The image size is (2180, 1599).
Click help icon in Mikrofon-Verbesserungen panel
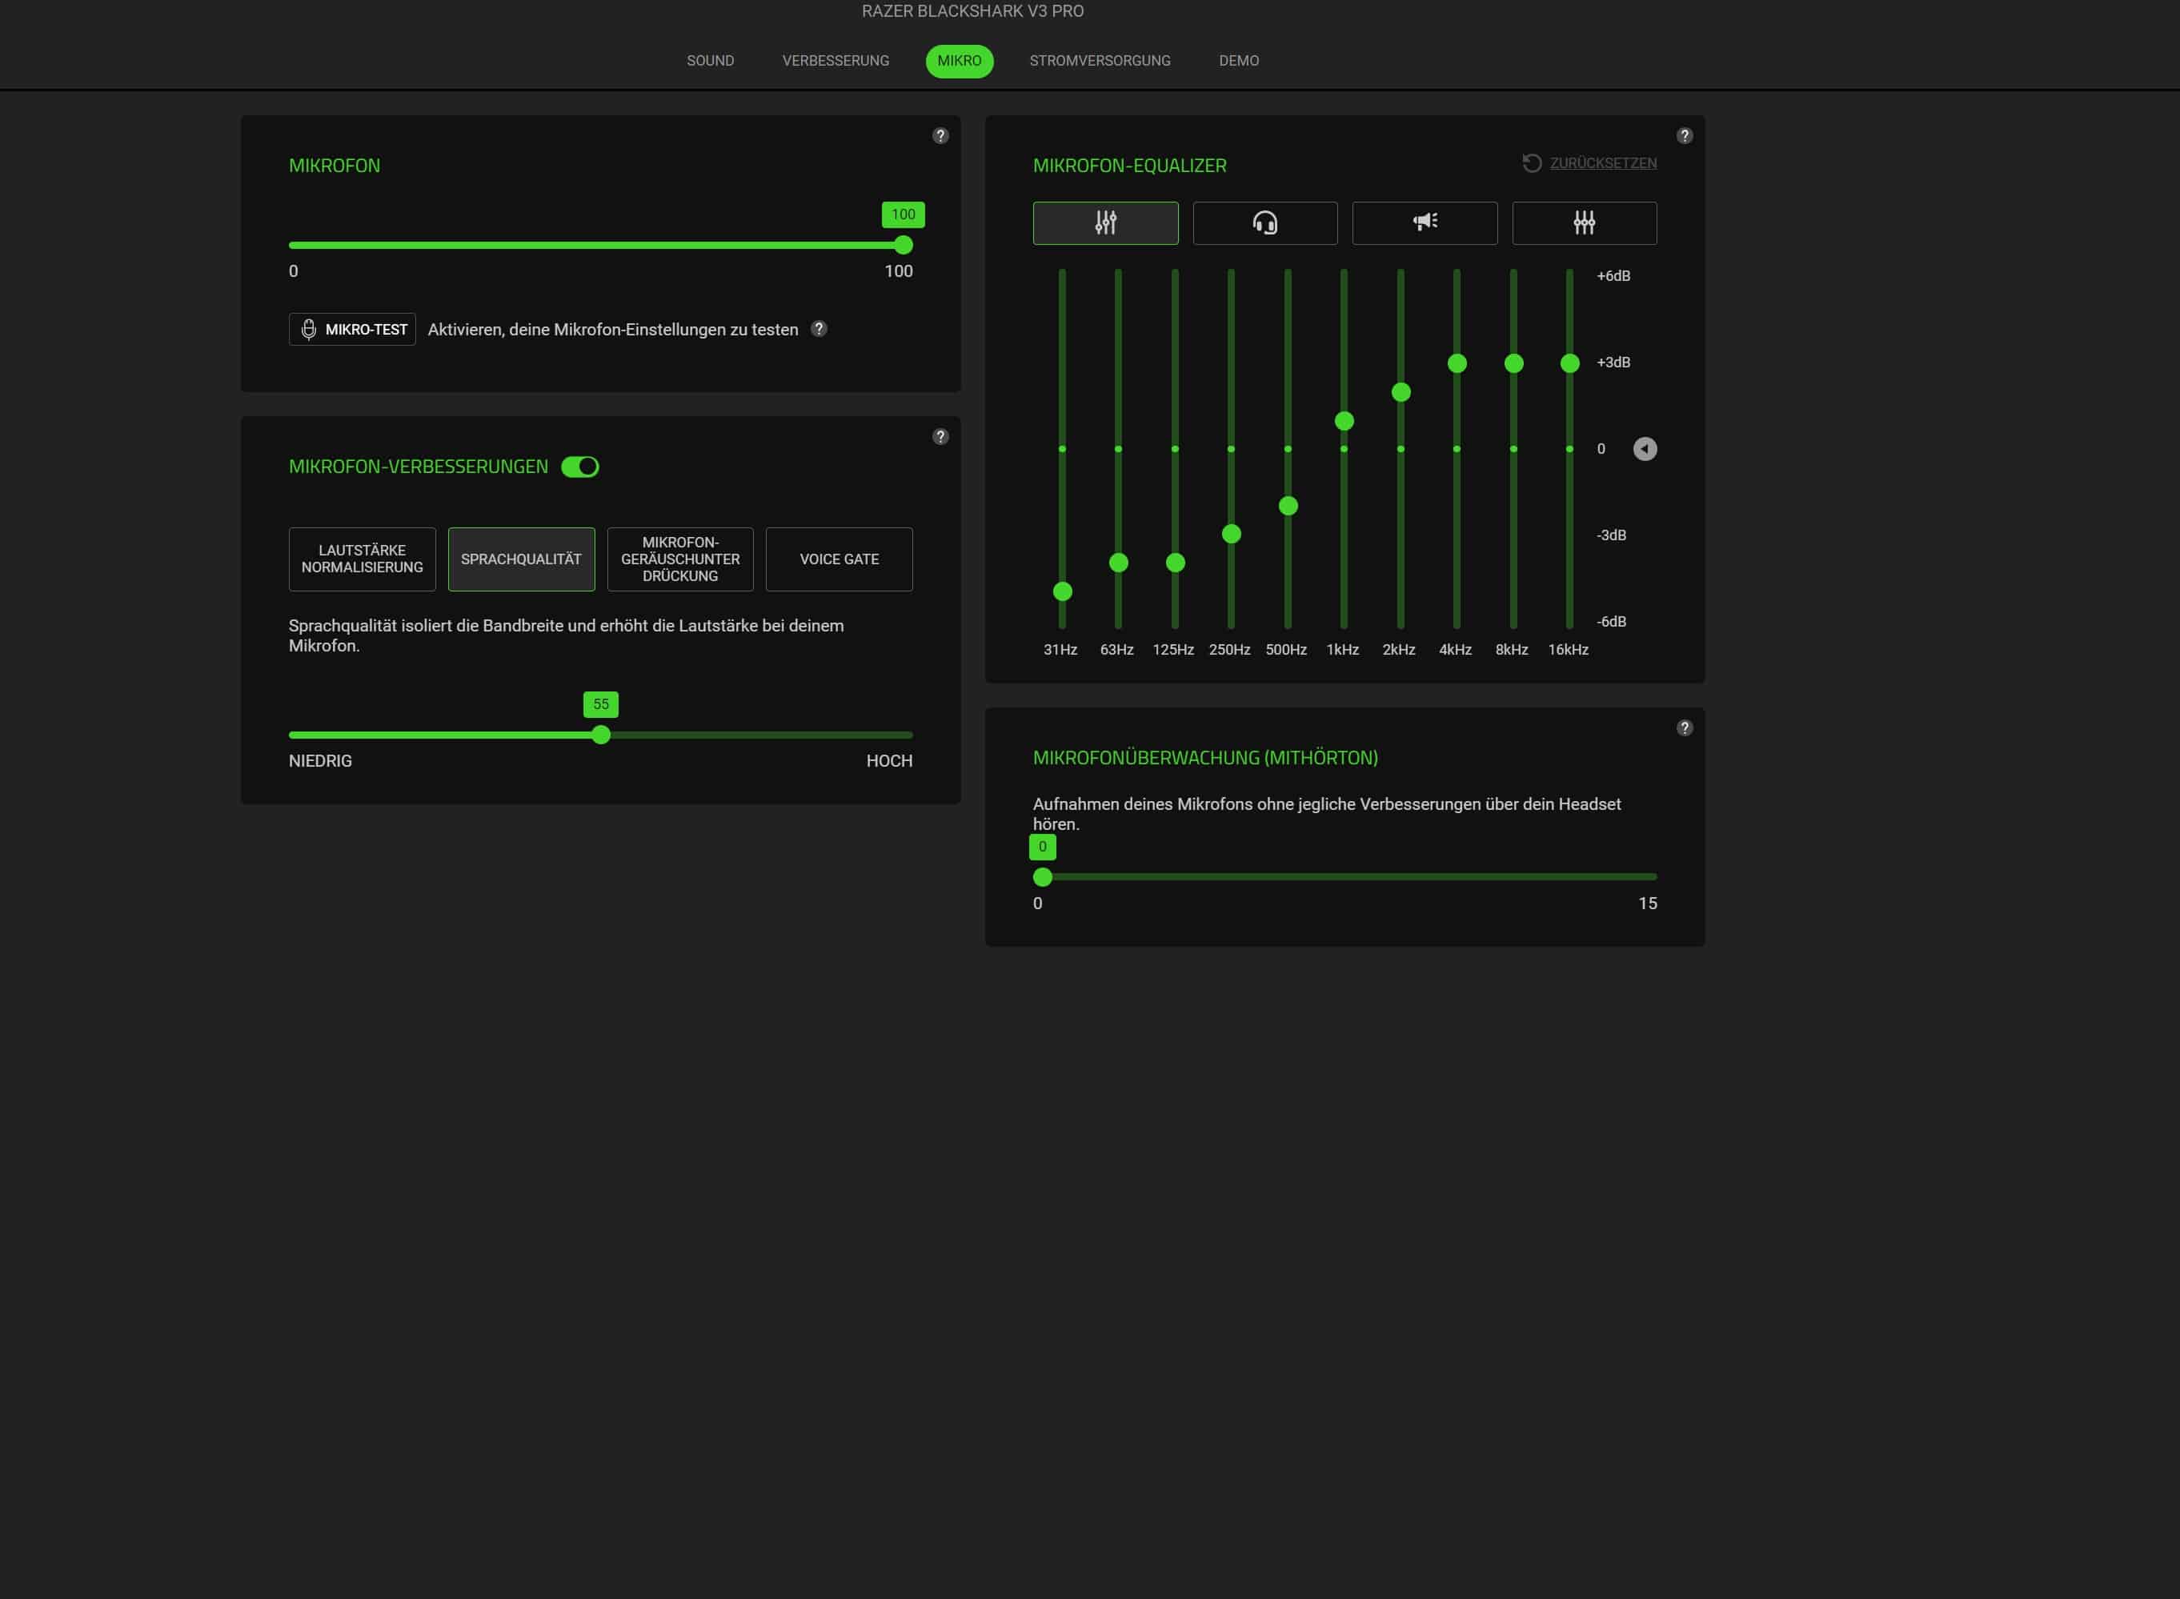[x=940, y=436]
